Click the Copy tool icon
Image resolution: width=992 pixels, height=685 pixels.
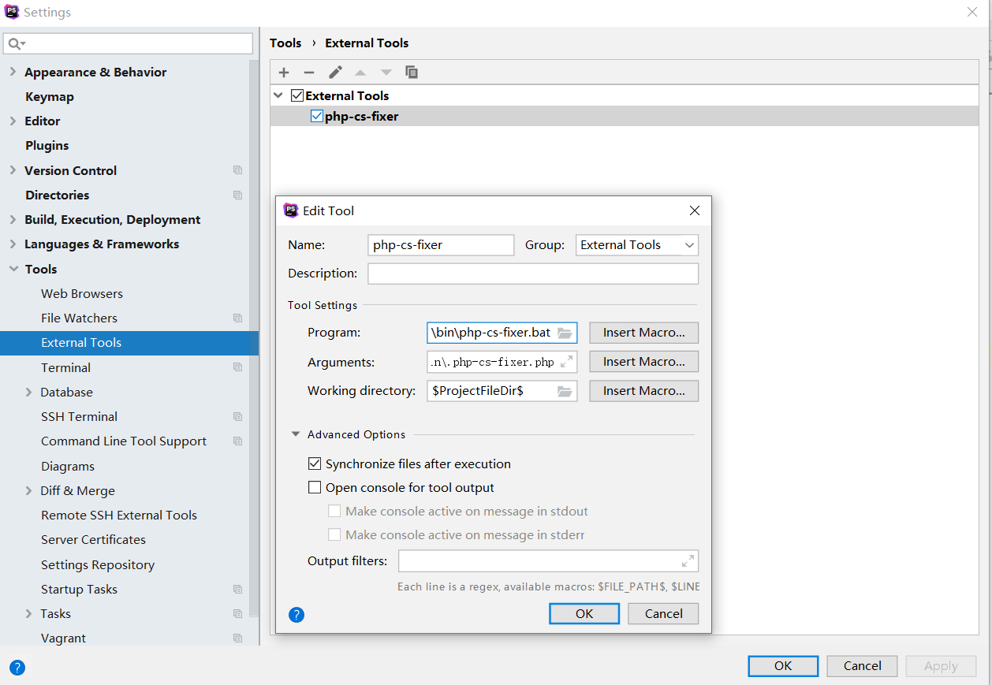(x=412, y=73)
